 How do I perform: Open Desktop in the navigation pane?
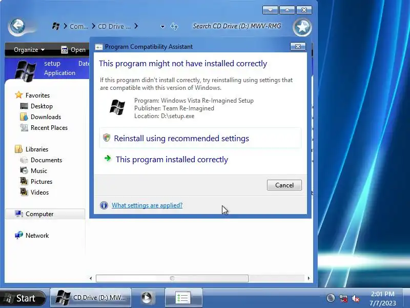tap(42, 106)
